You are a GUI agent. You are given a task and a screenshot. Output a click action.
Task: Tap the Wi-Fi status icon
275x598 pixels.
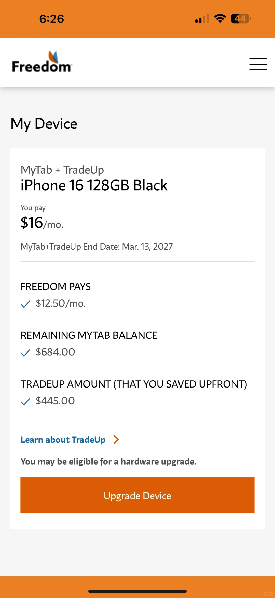[220, 19]
